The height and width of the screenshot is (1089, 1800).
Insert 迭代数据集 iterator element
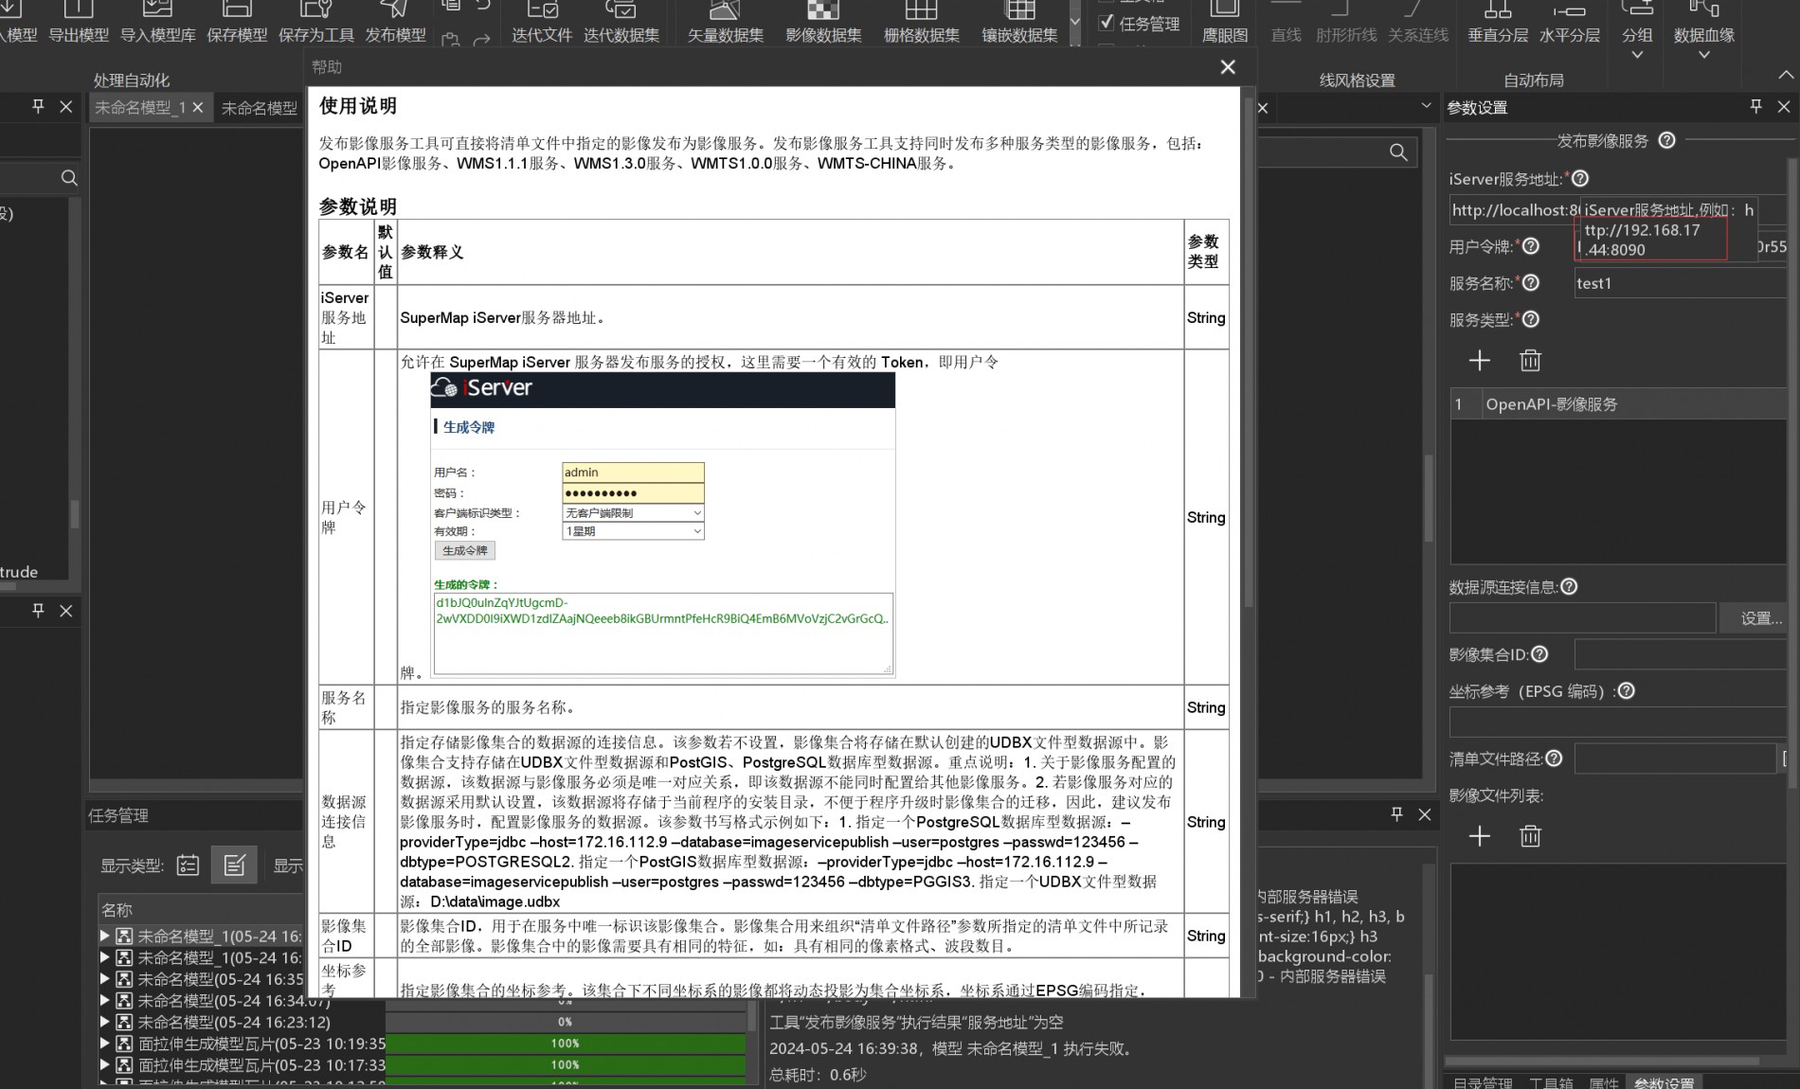621,21
